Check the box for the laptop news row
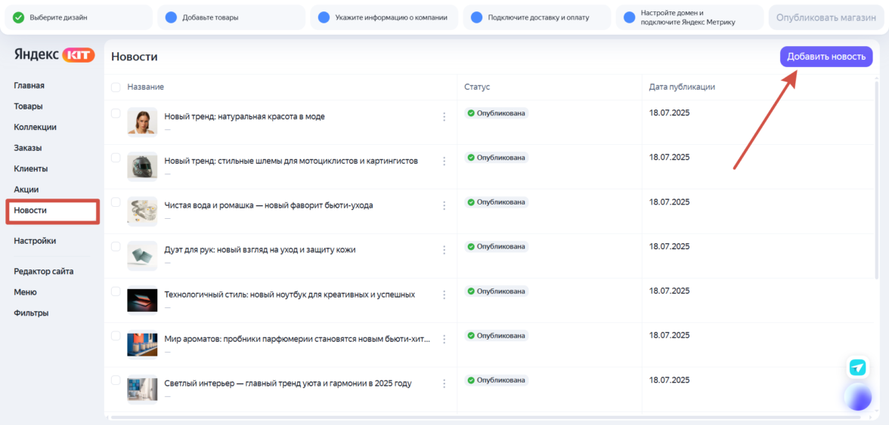Image resolution: width=889 pixels, height=425 pixels. pyautogui.click(x=116, y=291)
